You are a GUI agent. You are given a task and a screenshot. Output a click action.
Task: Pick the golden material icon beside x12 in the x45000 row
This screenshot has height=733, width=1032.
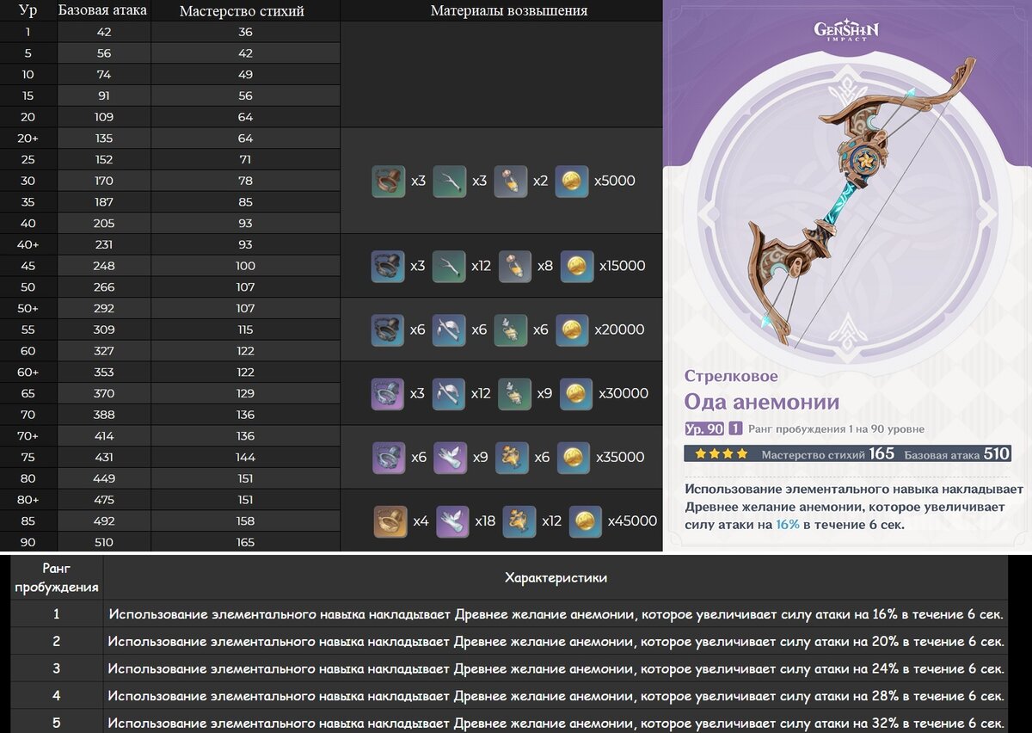pos(519,521)
